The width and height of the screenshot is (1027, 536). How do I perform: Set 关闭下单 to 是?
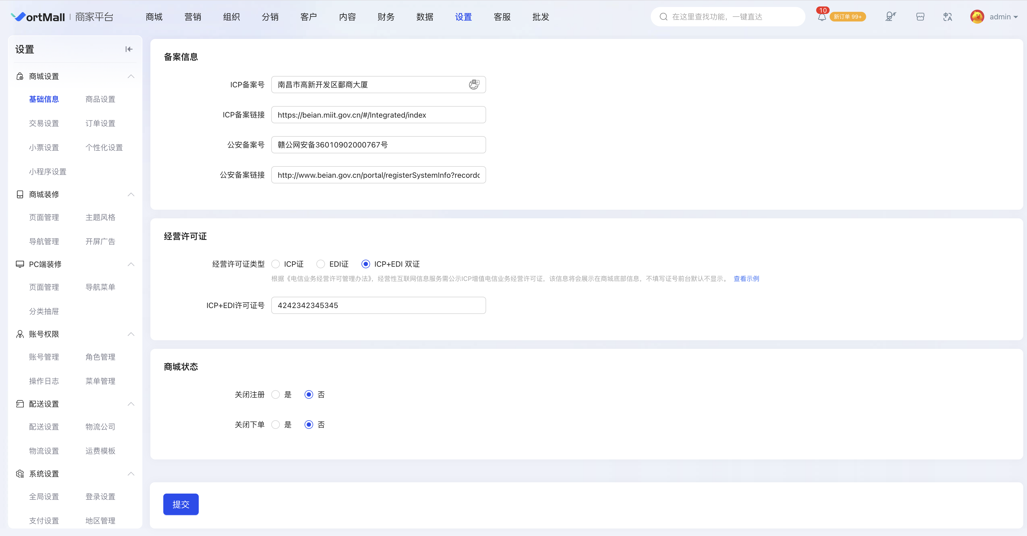click(276, 425)
